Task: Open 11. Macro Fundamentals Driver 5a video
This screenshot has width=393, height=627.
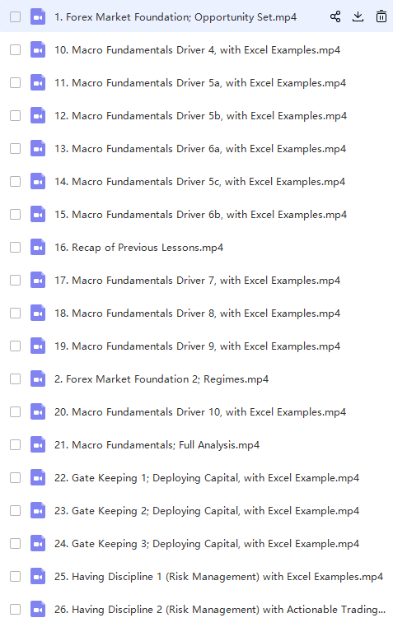Action: pos(200,83)
